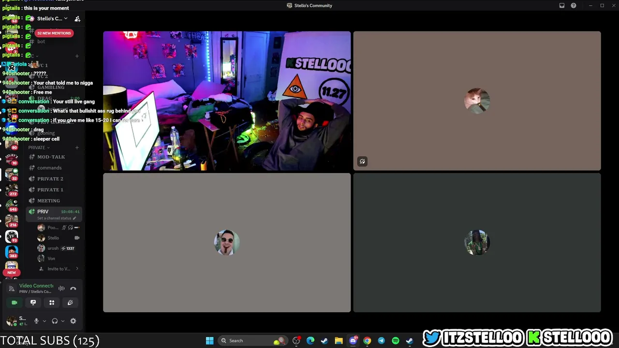Open Stello's Community server dropdown
The image size is (619, 348).
(x=52, y=19)
